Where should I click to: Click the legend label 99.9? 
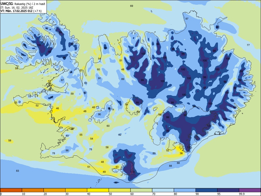242,194
